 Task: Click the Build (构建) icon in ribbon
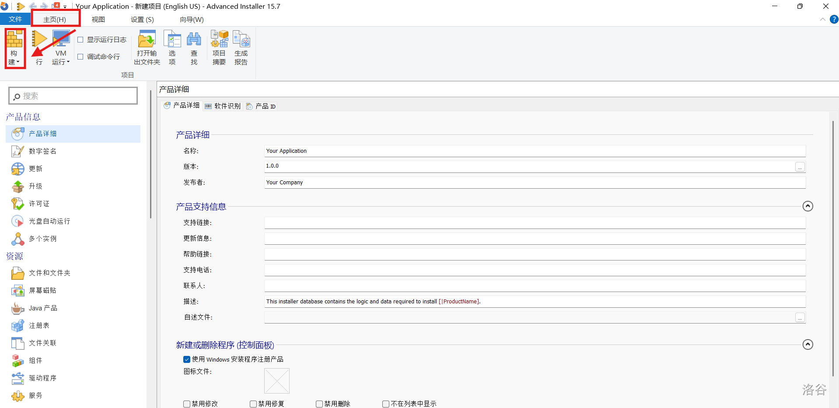click(x=14, y=40)
